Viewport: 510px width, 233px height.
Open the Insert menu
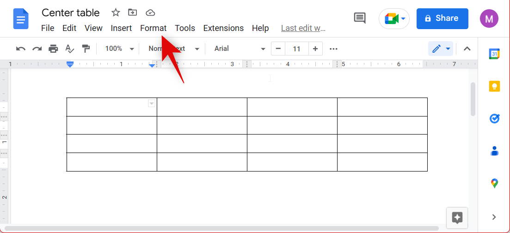pyautogui.click(x=121, y=28)
